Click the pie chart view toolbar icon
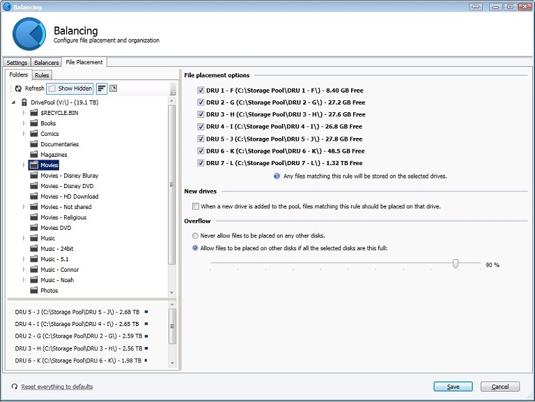Viewport: 535px width, 402px height. coord(114,88)
